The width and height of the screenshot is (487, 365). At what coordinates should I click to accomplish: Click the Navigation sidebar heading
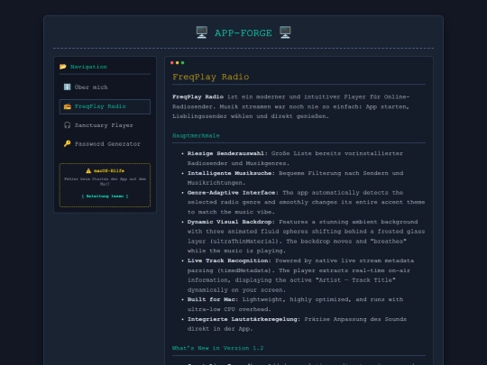[x=88, y=67]
